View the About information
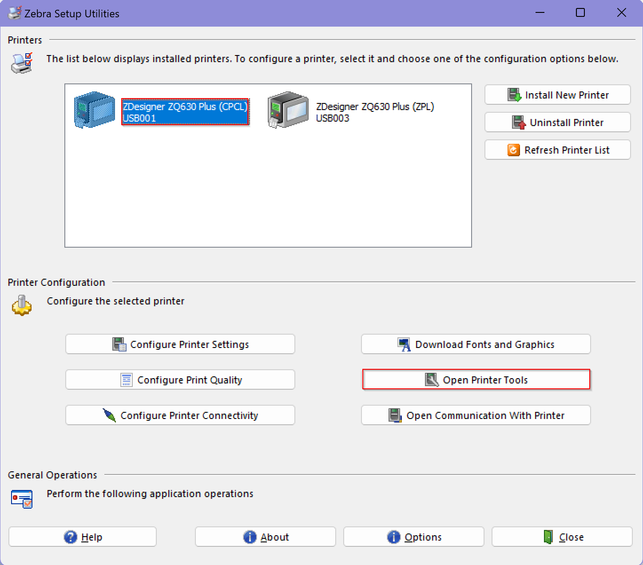The height and width of the screenshot is (565, 643). click(x=265, y=537)
